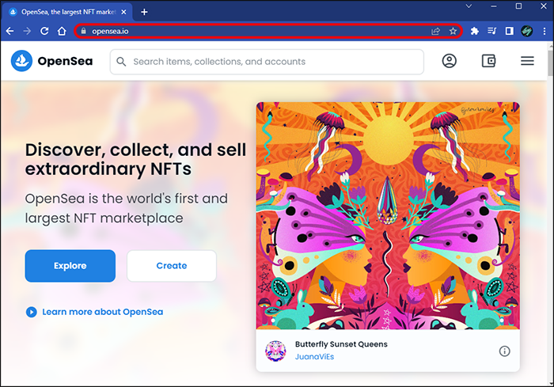Click the search items and collections field
The height and width of the screenshot is (387, 554).
(269, 62)
